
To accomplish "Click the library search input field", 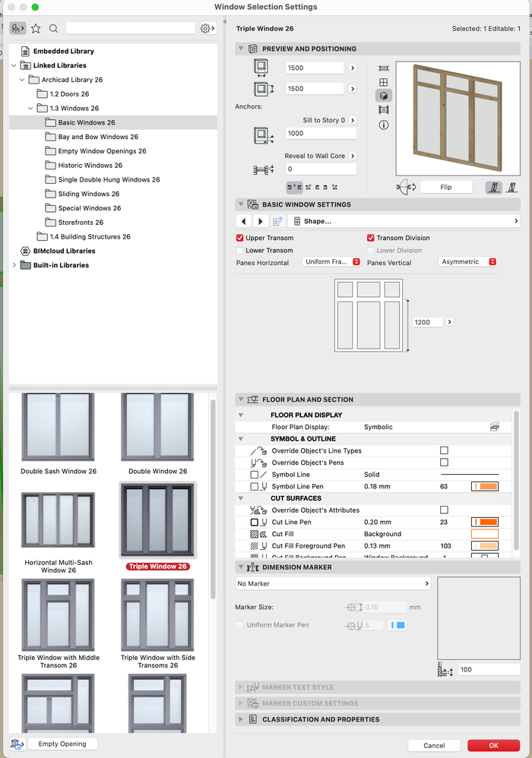I will tap(131, 29).
